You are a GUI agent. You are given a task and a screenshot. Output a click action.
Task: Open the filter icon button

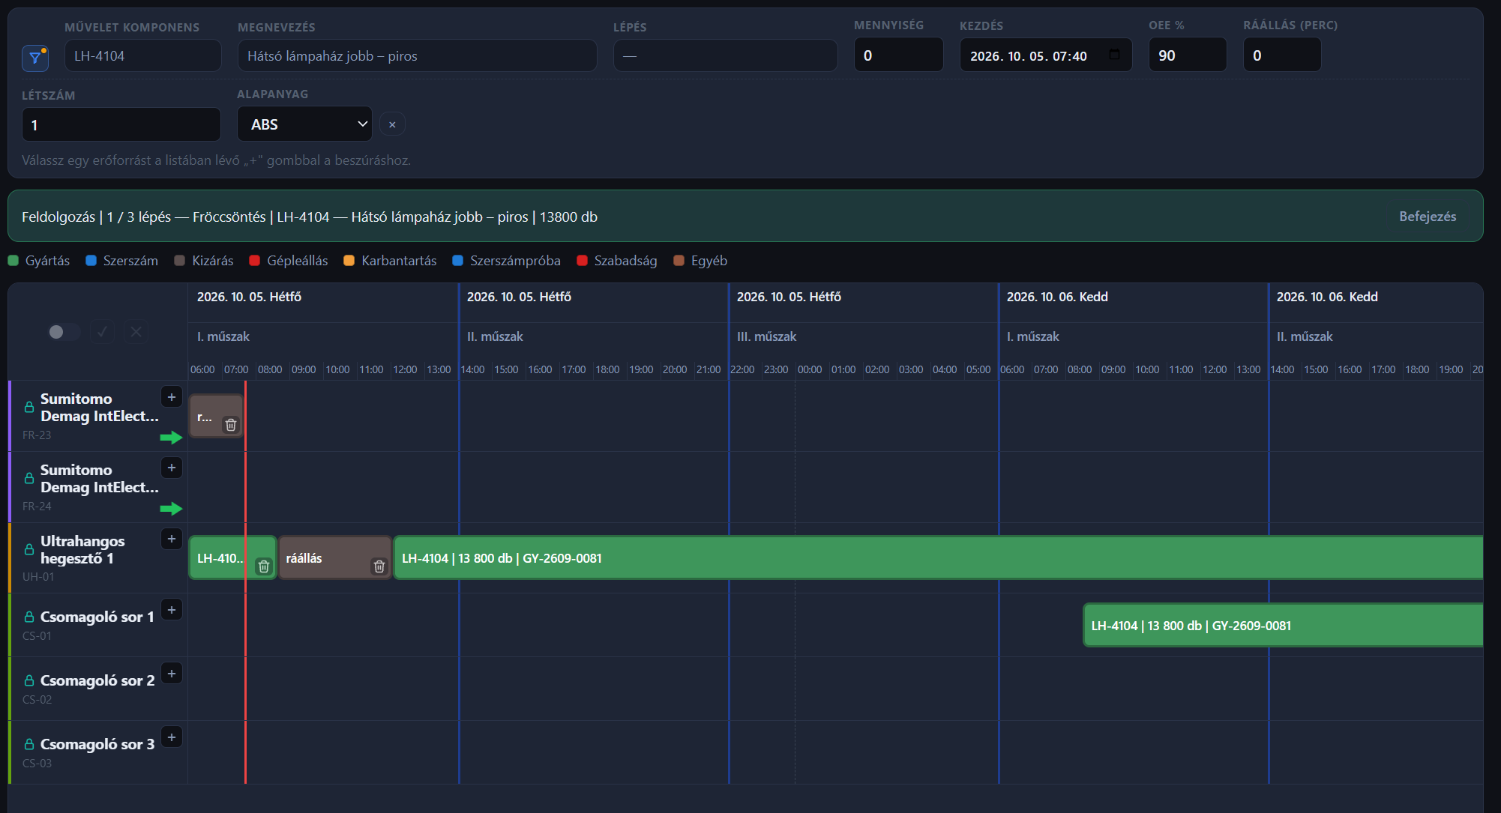pos(35,58)
